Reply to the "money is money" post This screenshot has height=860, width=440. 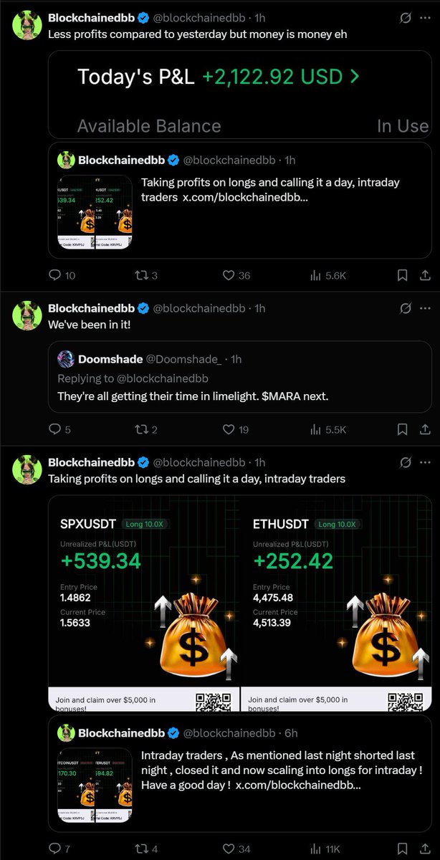click(x=55, y=275)
